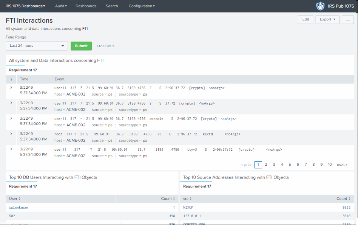Viewport: 358px width, 225px height.
Task: Click ps source value in the ttyv3 event
Action: (110, 156)
